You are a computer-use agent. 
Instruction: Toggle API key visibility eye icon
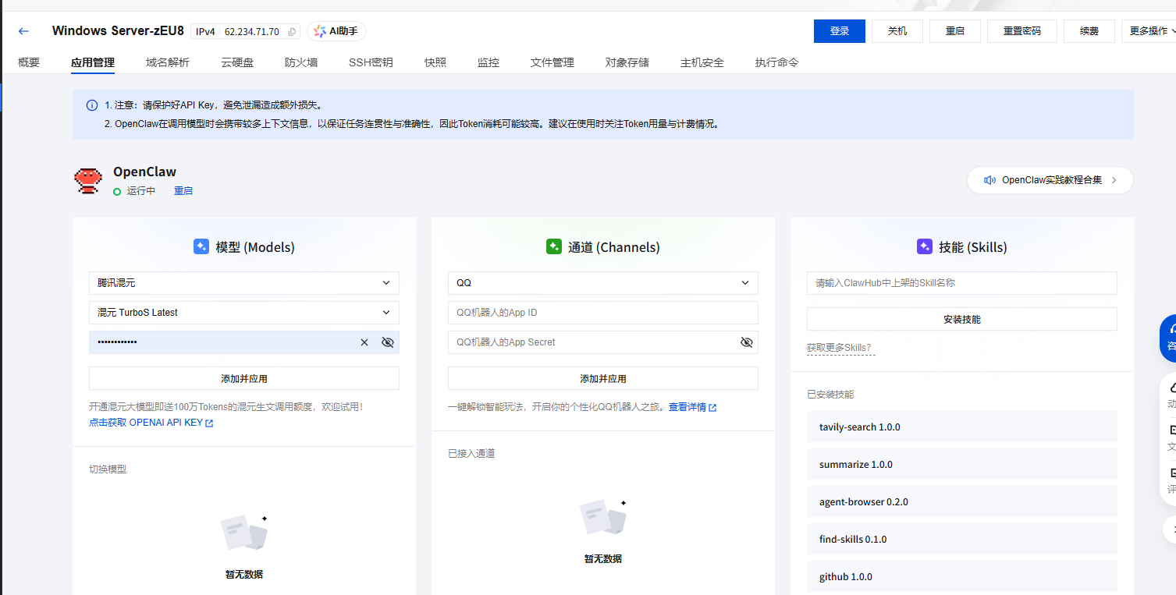pos(388,342)
